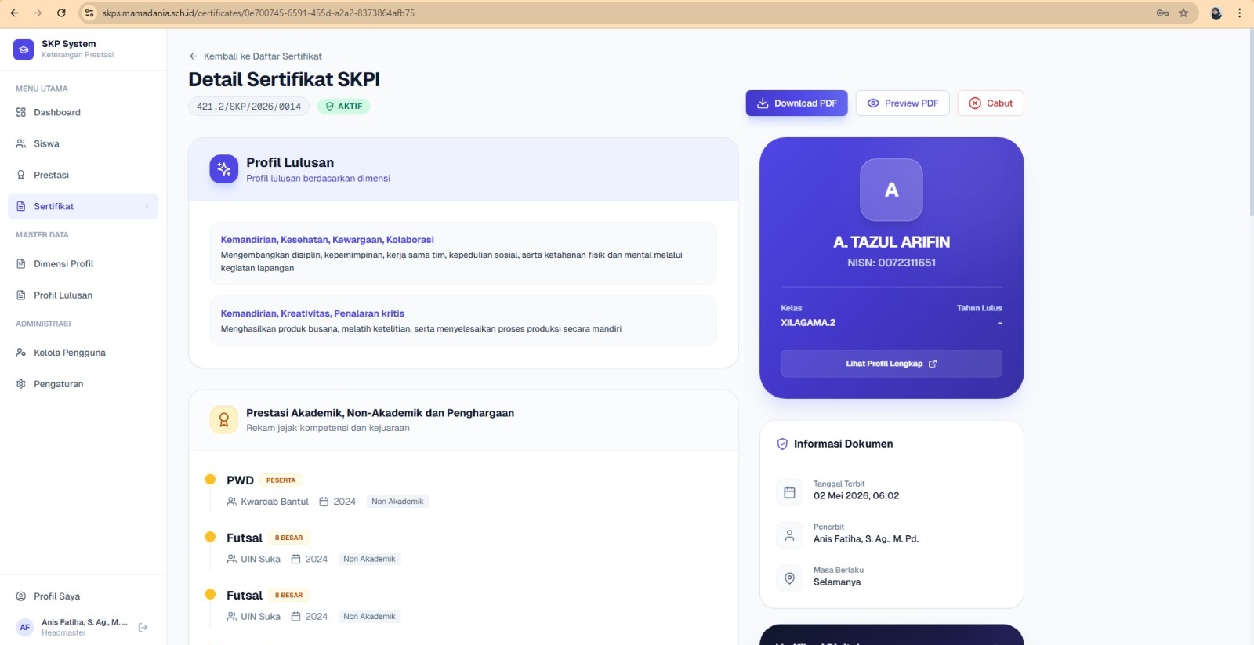The image size is (1254, 645).
Task: Click the Prestasi medal icon in sidebar
Action: click(21, 175)
